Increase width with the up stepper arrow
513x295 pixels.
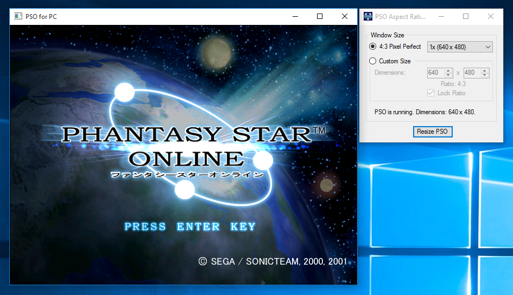tap(448, 70)
